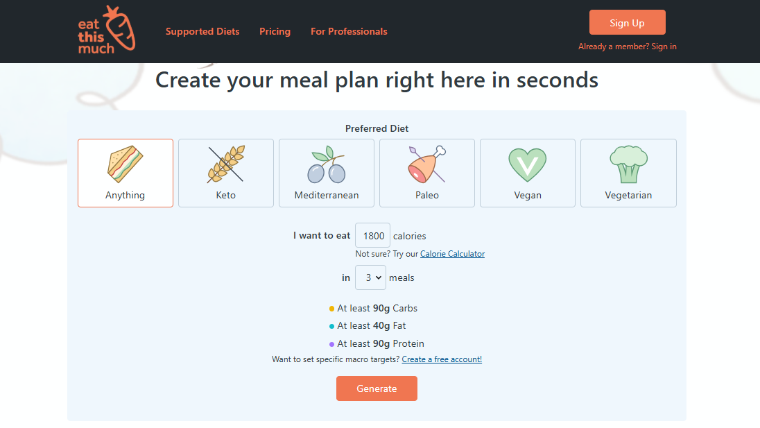Go to the Pricing page

[x=275, y=31]
